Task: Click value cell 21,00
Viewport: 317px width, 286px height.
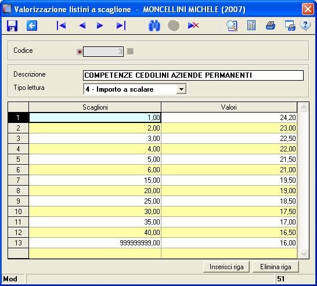Action: coord(229,170)
